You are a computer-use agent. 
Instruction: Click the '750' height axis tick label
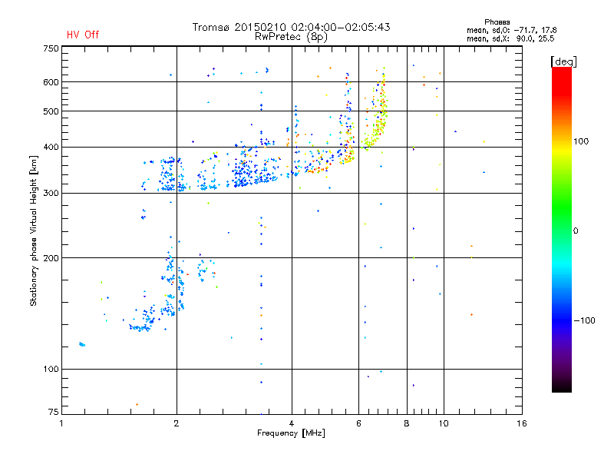(x=51, y=48)
